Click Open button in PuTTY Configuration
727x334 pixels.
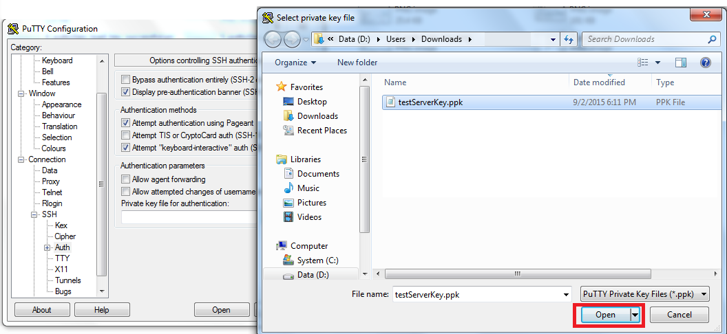click(222, 310)
